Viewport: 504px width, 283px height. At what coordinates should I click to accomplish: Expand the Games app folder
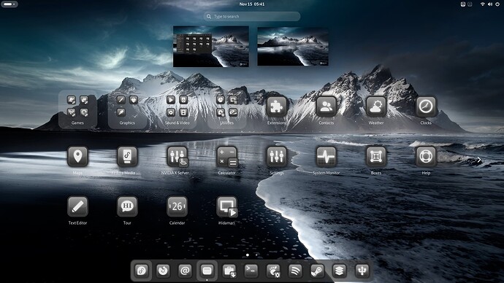pos(77,109)
